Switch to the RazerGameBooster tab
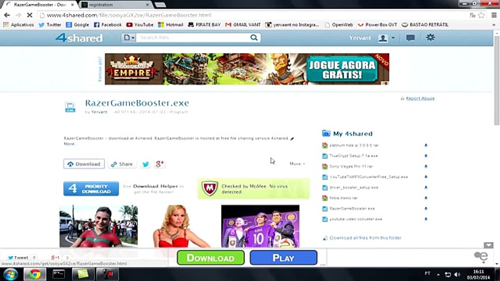Screen dimensions: 500x281 tap(40, 5)
